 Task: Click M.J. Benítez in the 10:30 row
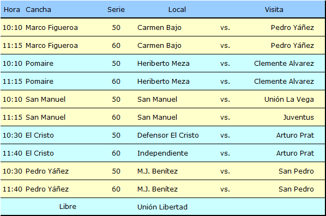tap(158, 171)
